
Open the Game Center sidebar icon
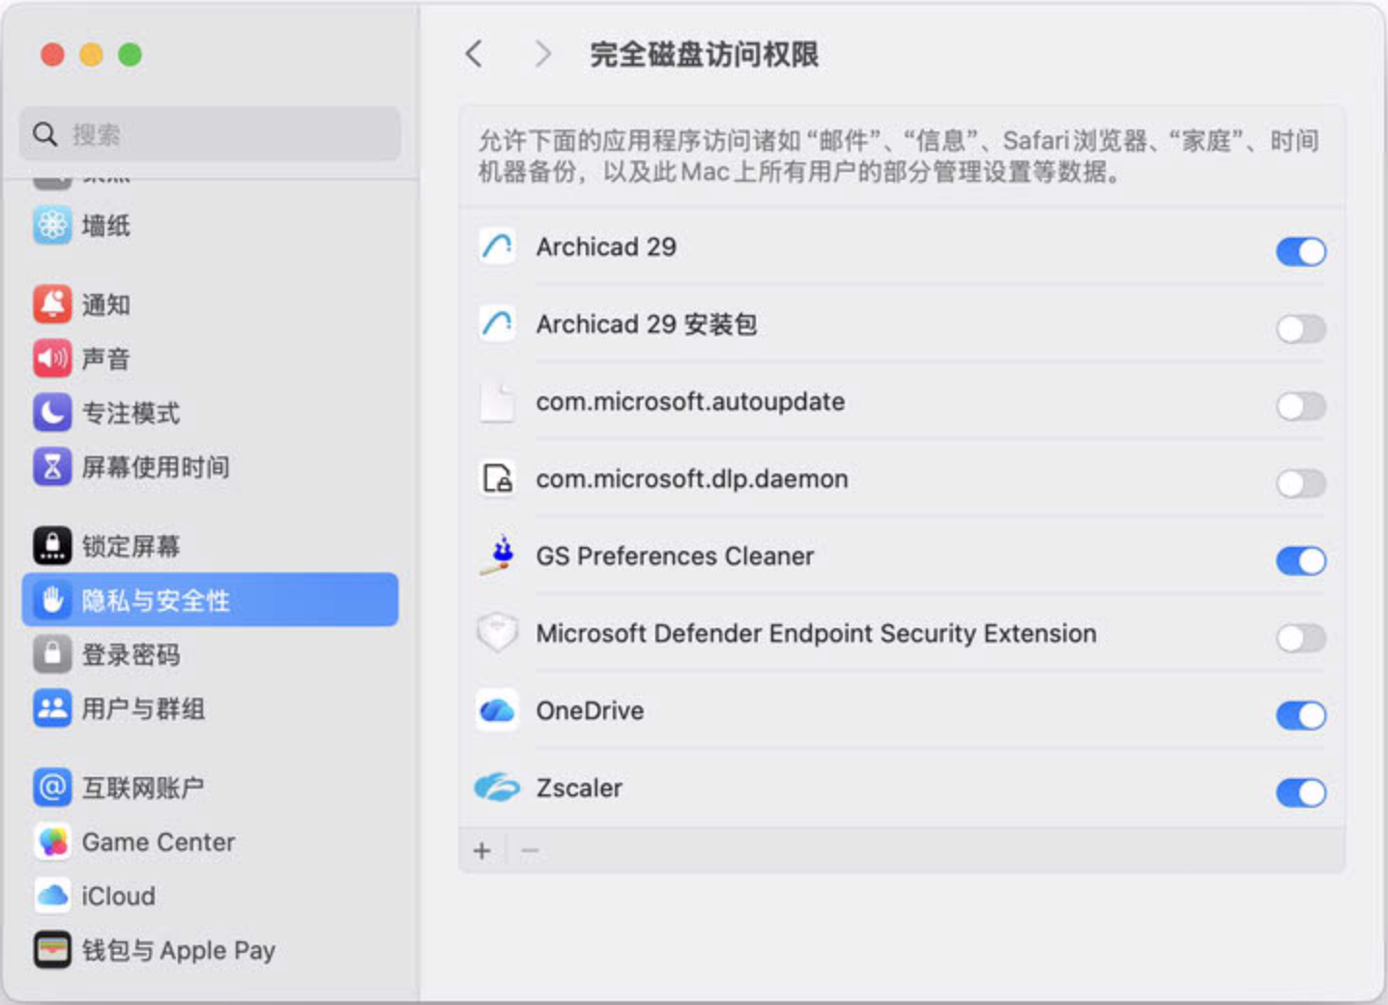(x=52, y=842)
